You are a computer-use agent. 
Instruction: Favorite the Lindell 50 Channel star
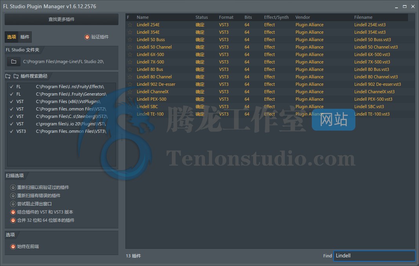click(130, 47)
